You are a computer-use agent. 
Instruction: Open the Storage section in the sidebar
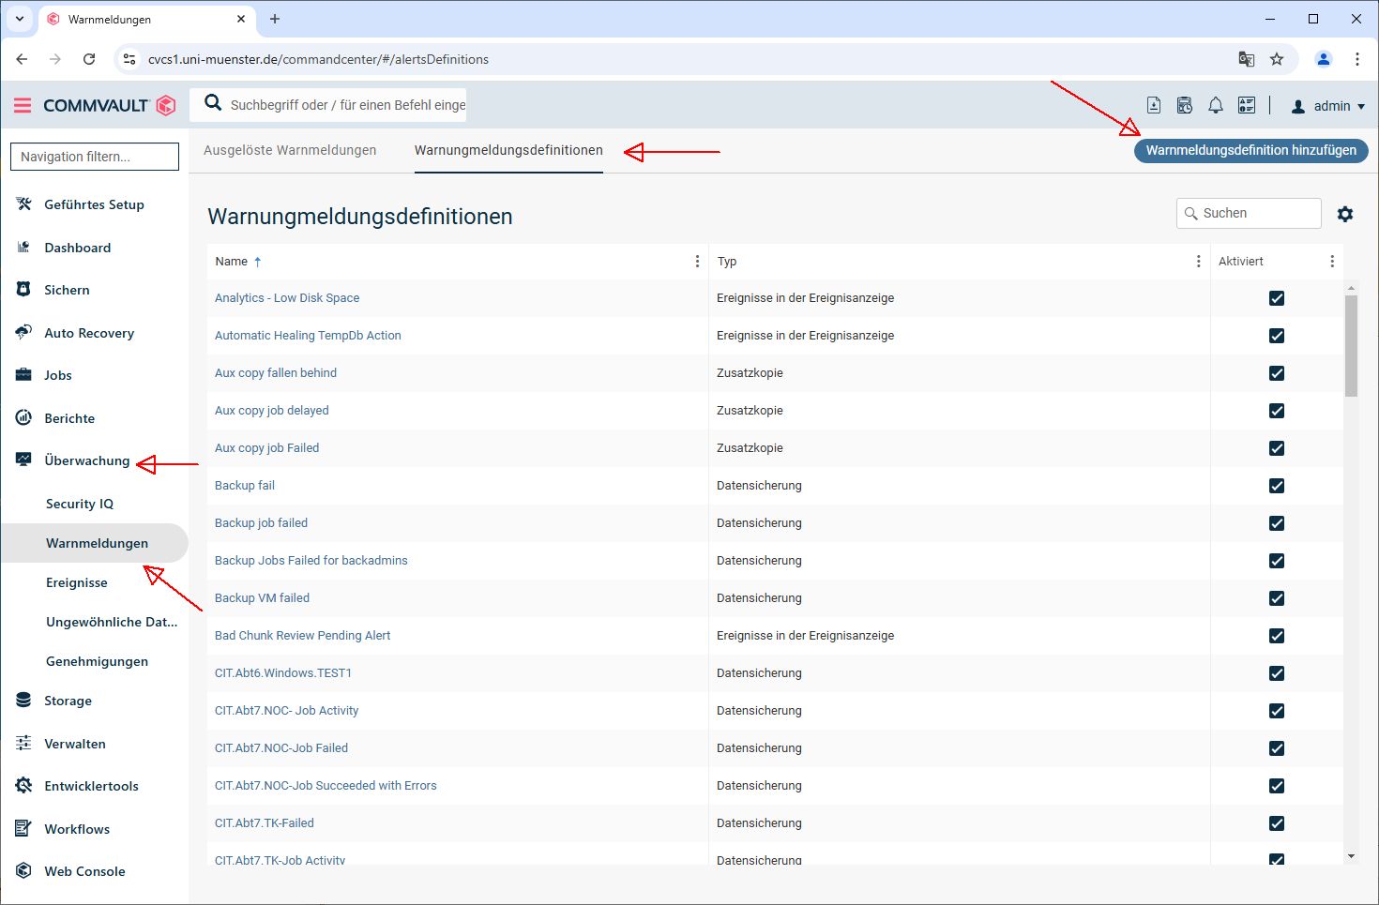coord(68,701)
